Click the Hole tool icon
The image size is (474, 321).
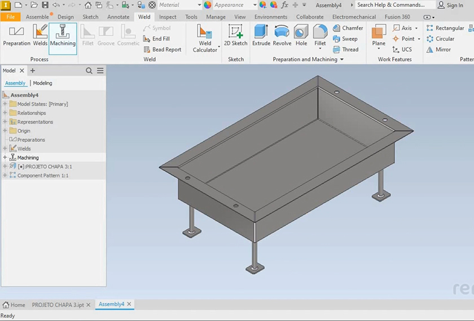301,36
